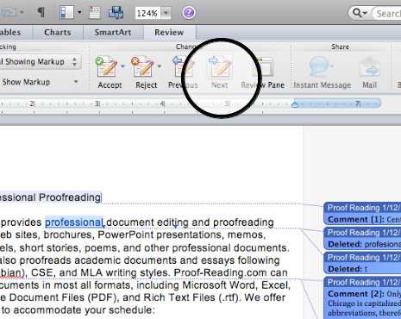Viewport: 401px width, 319px height.
Task: Open the zoom 124% dropdown
Action: tap(166, 13)
